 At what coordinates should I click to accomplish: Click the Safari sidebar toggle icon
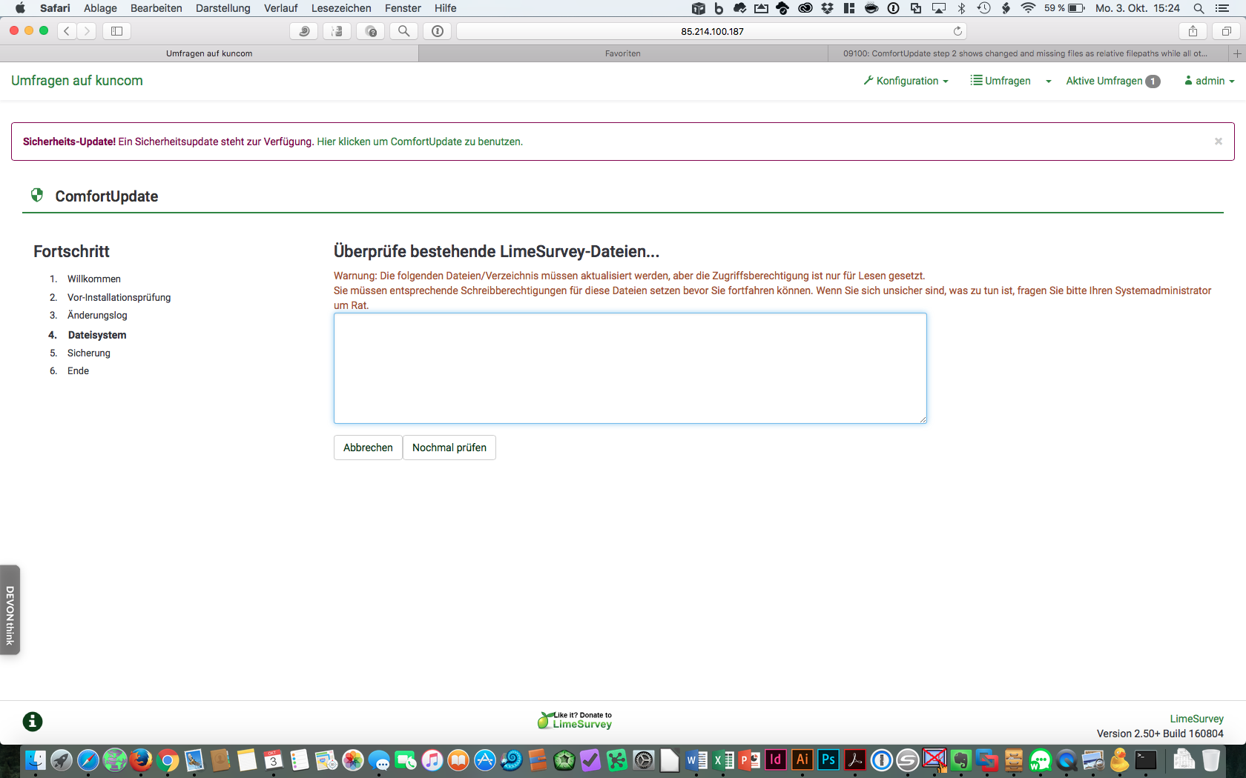(x=116, y=31)
